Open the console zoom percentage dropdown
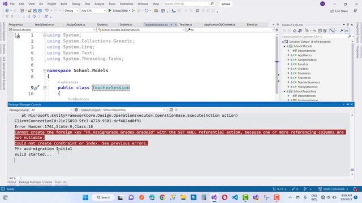 pyautogui.click(x=15, y=178)
